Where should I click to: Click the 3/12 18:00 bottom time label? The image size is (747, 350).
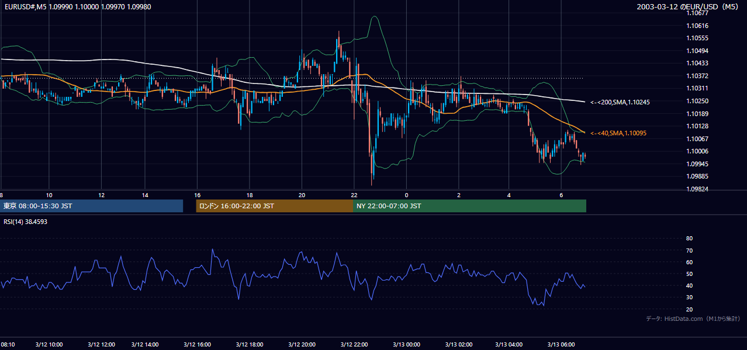pos(250,344)
